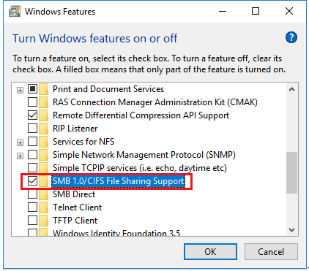The image size is (309, 271).
Task: Expand the Services for NFS node
Action: pyautogui.click(x=20, y=142)
